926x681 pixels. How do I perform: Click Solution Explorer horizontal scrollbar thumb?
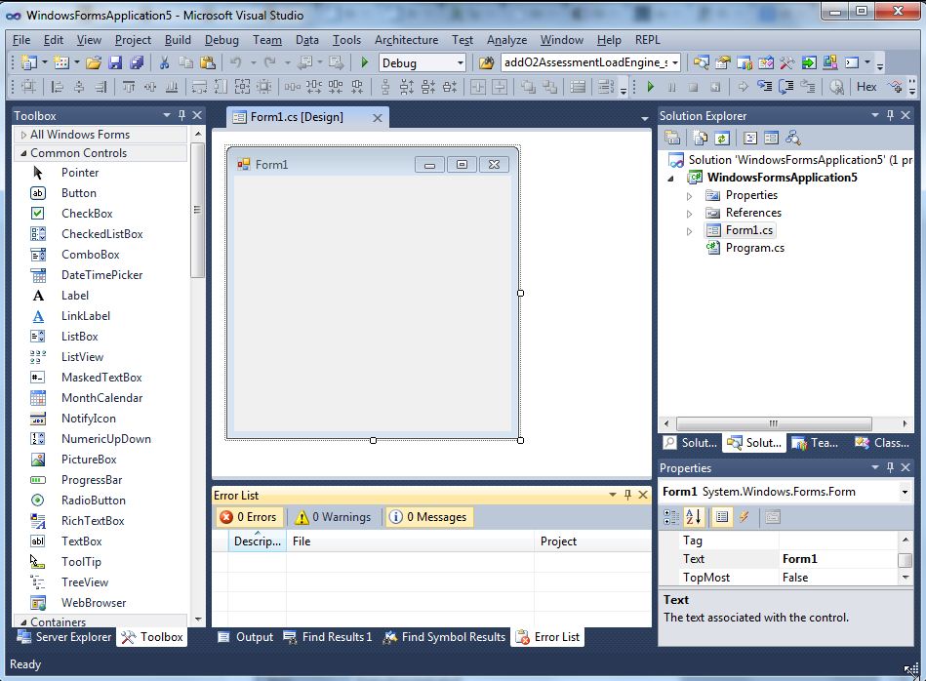(774, 423)
